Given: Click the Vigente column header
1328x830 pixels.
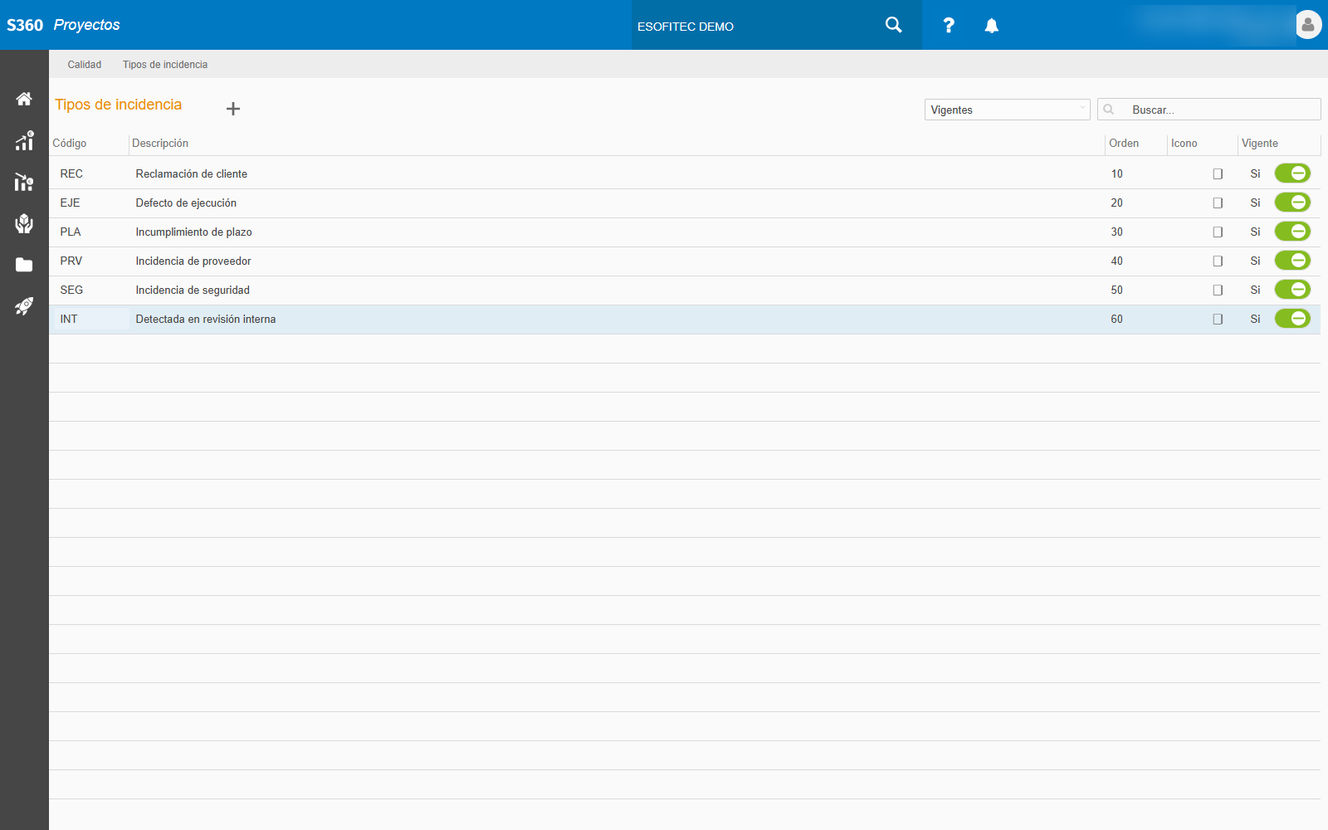Looking at the screenshot, I should pyautogui.click(x=1260, y=144).
